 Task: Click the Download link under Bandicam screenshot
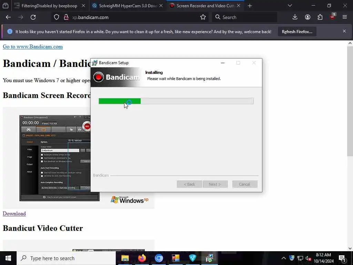click(x=14, y=214)
